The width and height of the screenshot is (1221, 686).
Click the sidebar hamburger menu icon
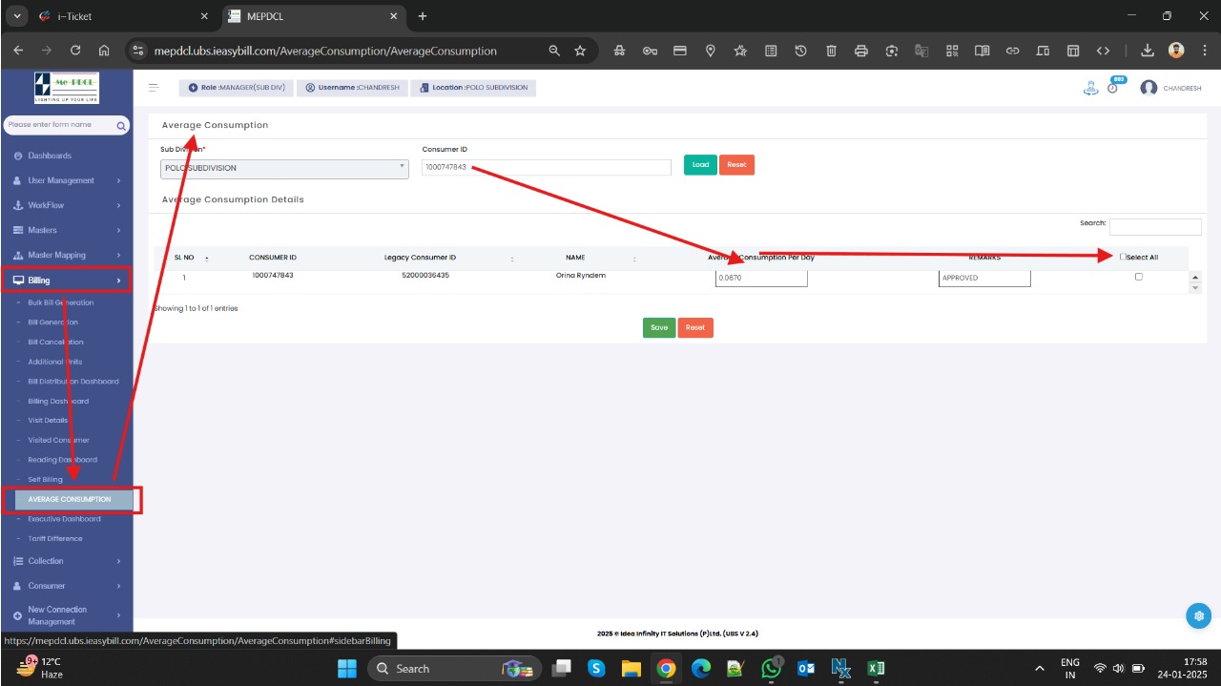(x=153, y=88)
